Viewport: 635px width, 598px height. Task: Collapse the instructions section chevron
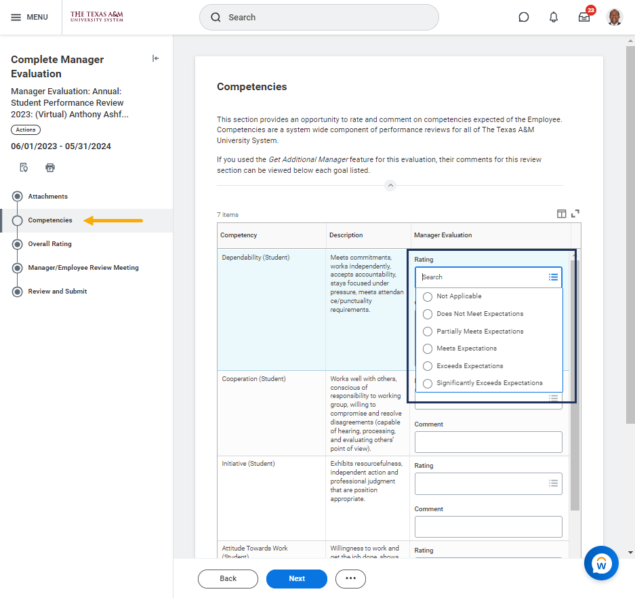coord(390,185)
